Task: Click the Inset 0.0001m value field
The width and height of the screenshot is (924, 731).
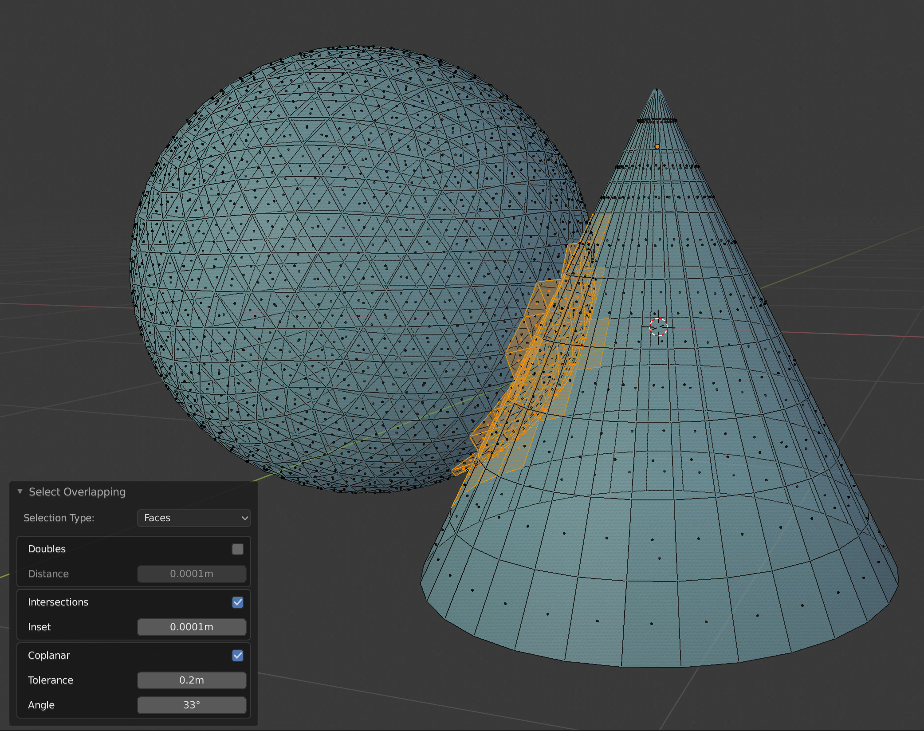Action: click(192, 627)
